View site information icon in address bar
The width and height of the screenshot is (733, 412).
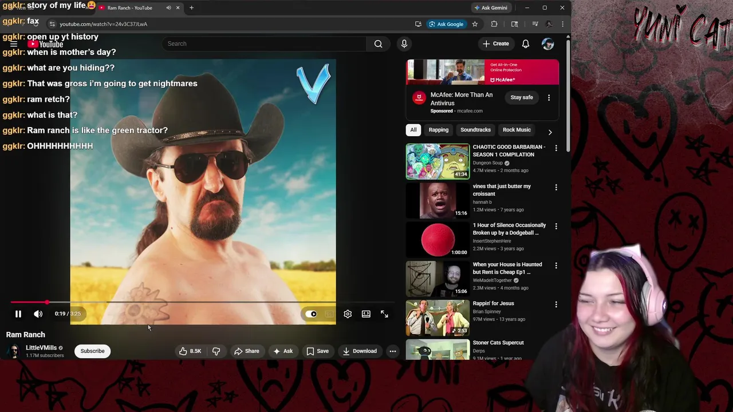click(x=52, y=24)
